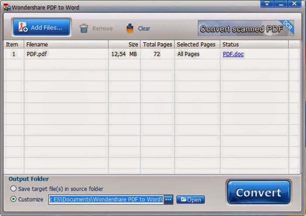Click the Remove trash can icon

click(84, 28)
